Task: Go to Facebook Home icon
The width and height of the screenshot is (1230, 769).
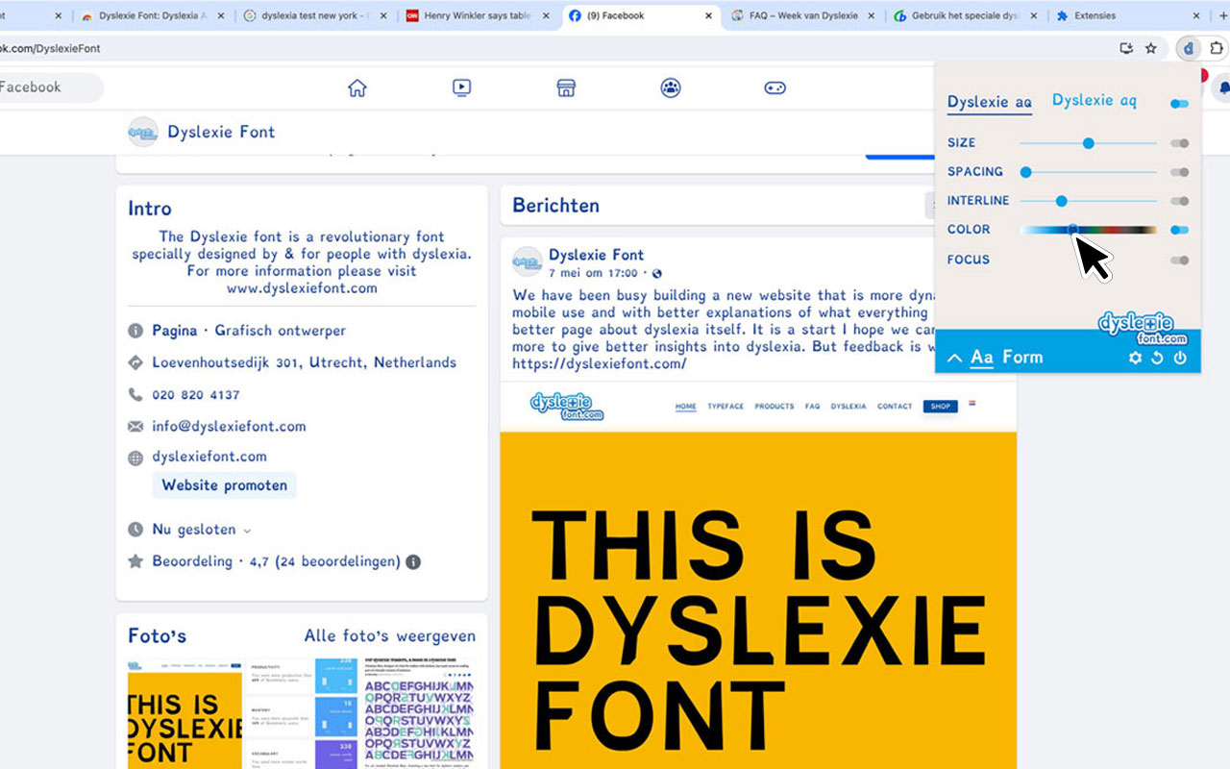Action: tap(357, 87)
